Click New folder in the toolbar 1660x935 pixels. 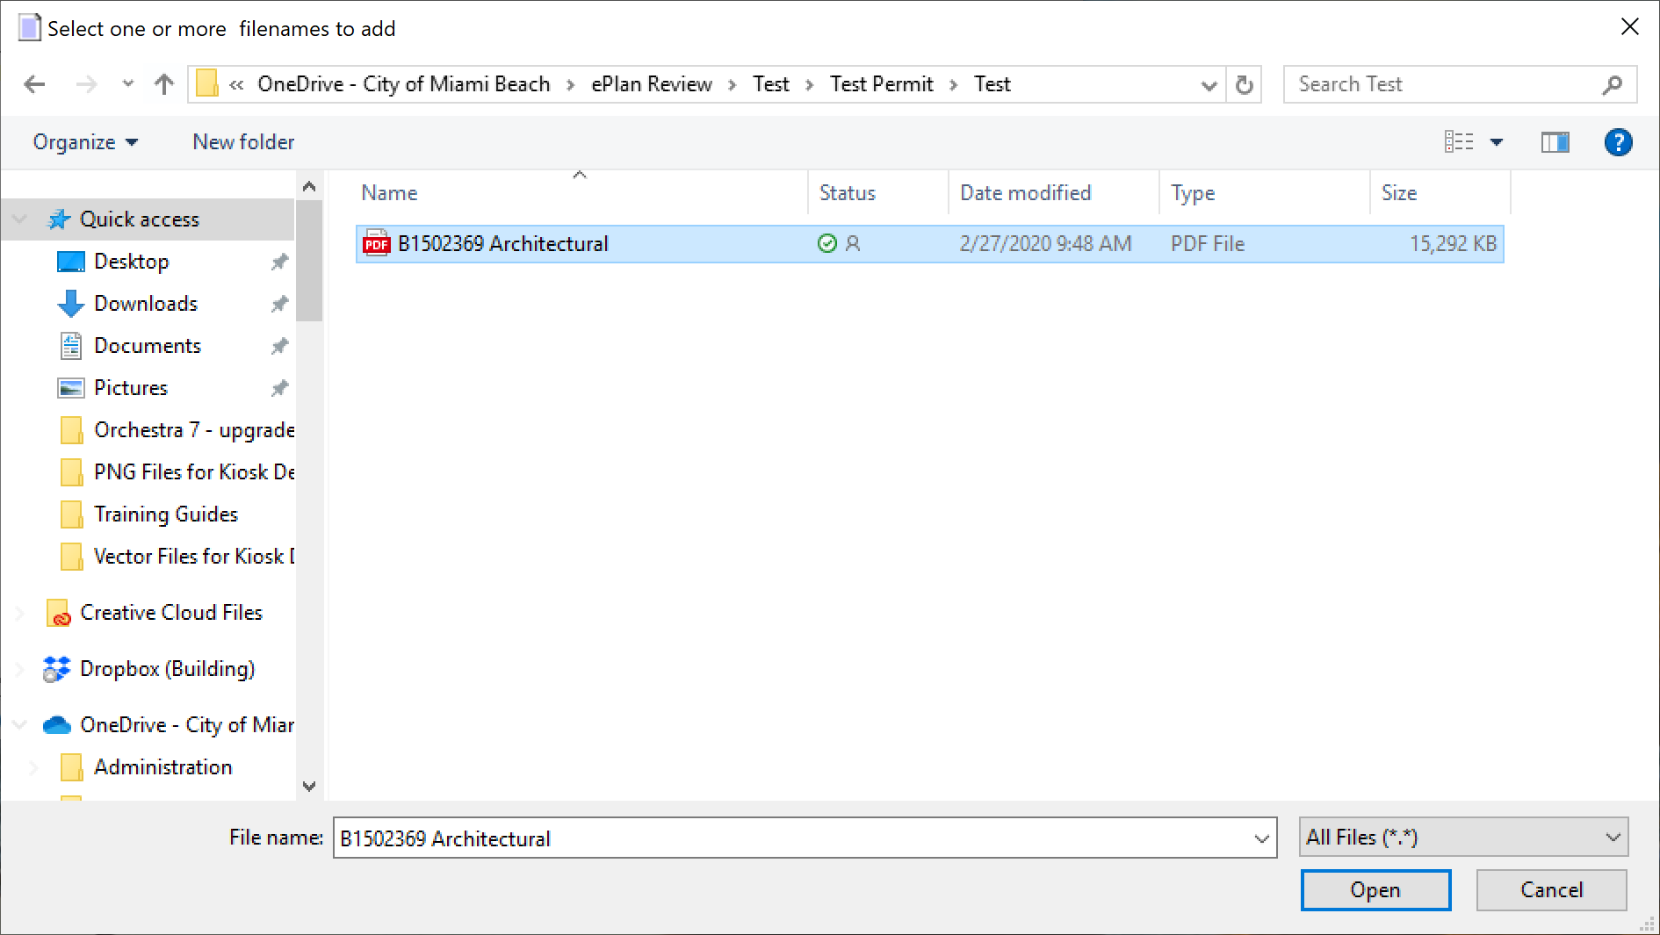(243, 142)
